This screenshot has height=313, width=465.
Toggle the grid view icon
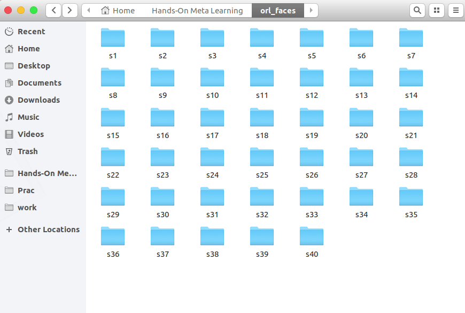(x=437, y=10)
